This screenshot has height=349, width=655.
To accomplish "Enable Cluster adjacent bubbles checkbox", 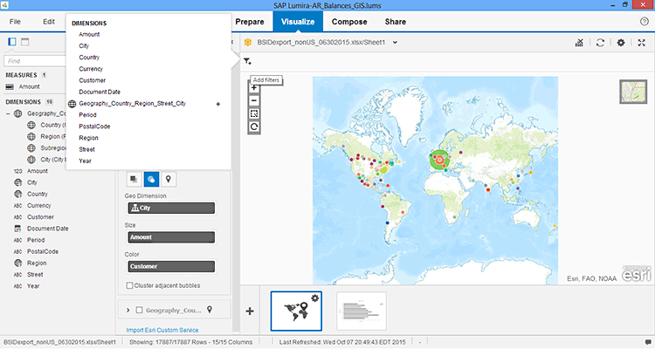I will pyautogui.click(x=131, y=285).
